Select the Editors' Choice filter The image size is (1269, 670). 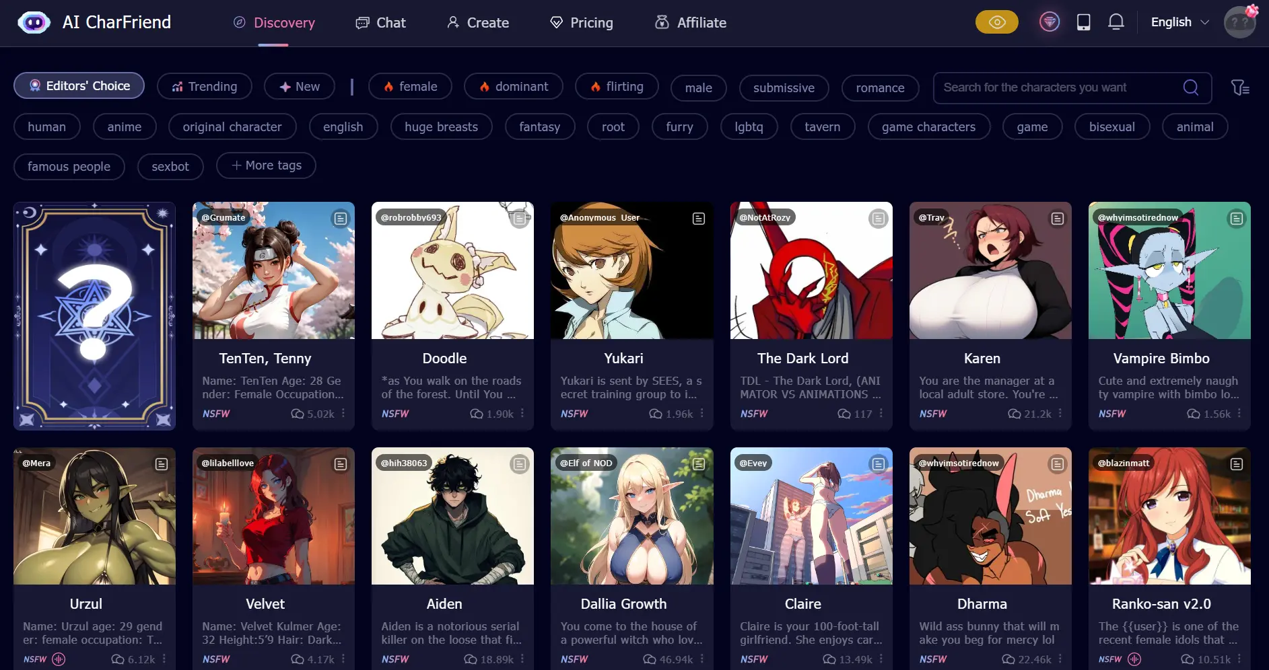[79, 85]
